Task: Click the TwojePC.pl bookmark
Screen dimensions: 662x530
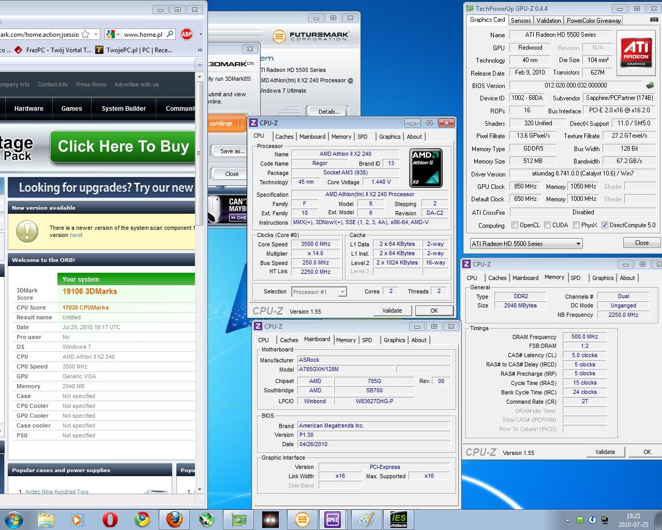Action: coord(134,50)
